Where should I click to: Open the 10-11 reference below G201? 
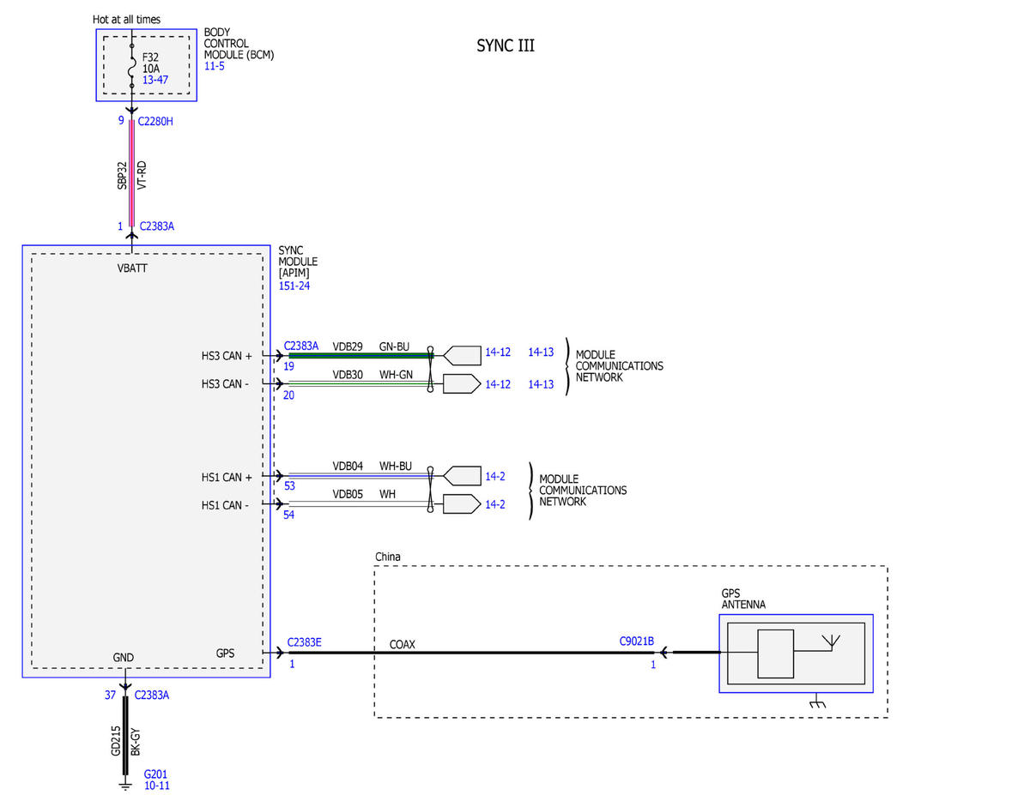point(156,785)
